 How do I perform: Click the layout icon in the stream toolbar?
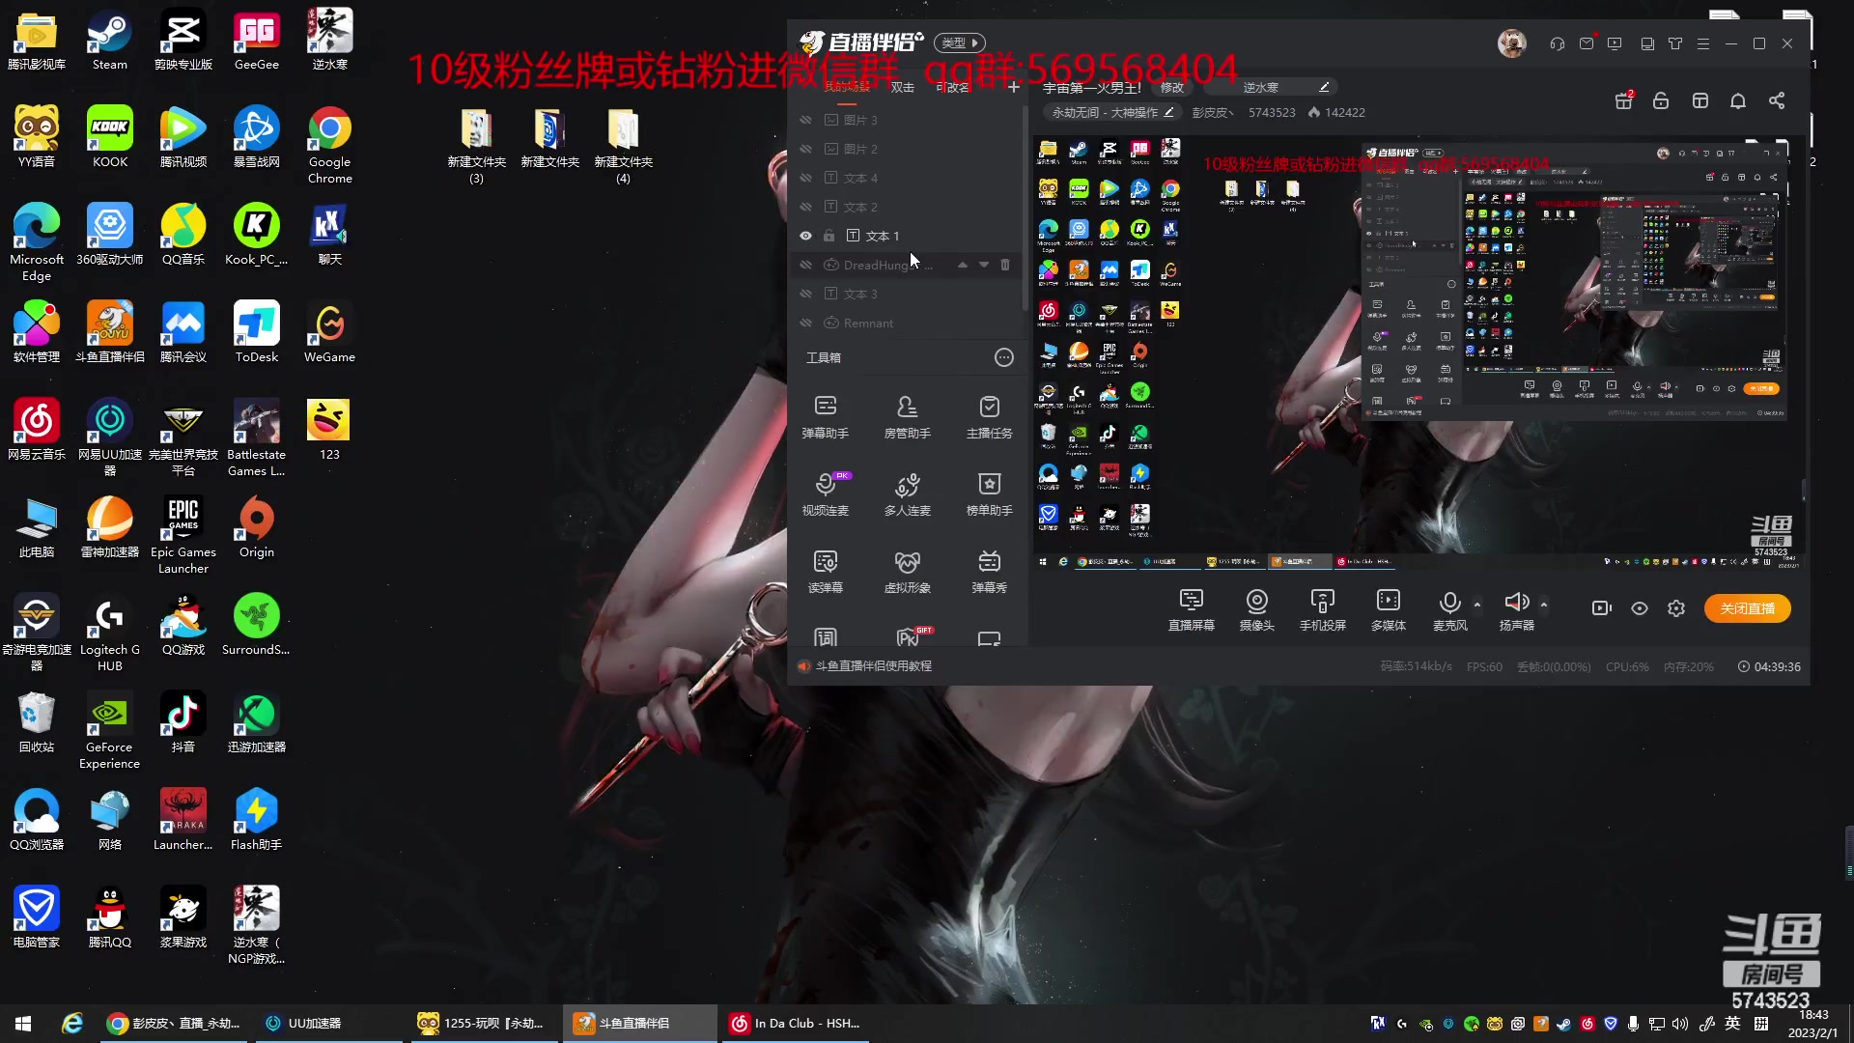click(x=1700, y=100)
